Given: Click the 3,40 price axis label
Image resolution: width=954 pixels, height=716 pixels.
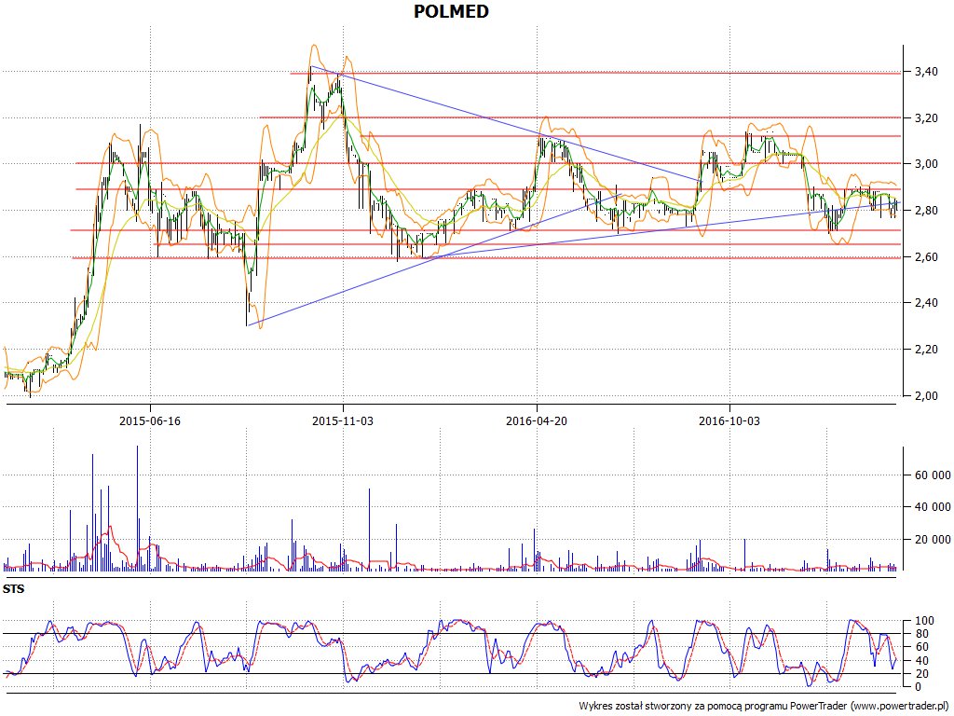Looking at the screenshot, I should (x=925, y=72).
